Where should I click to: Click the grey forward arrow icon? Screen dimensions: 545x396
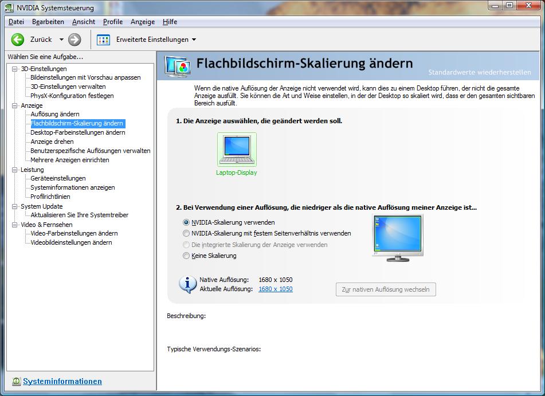75,40
